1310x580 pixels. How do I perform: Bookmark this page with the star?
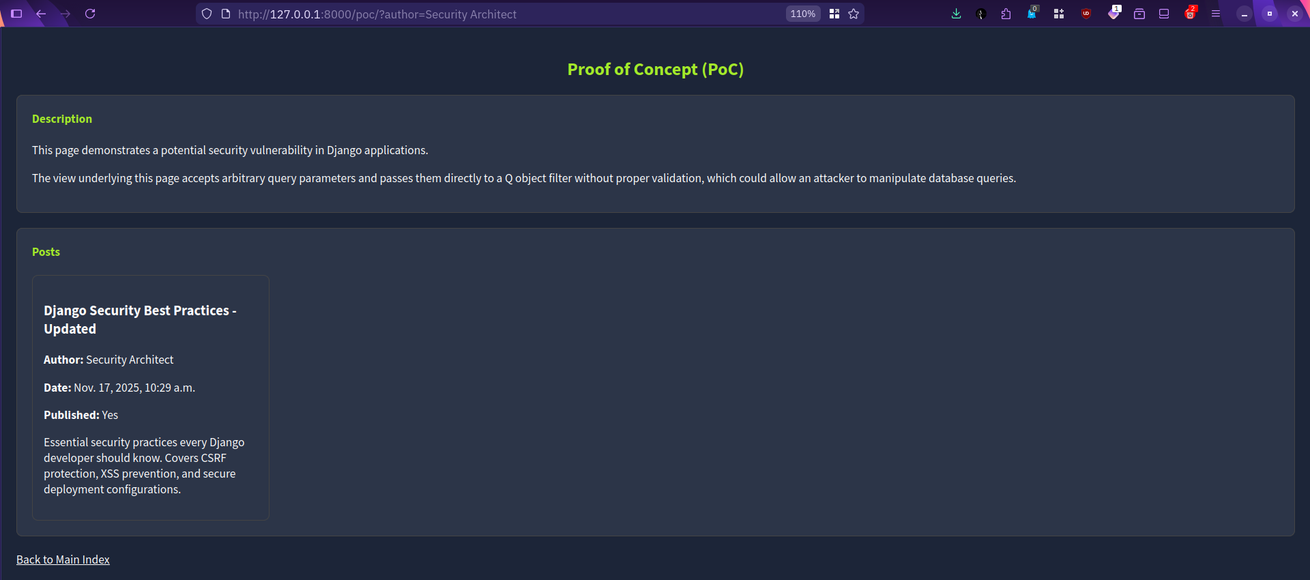[854, 14]
